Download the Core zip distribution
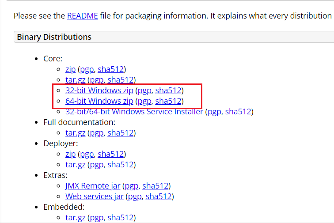 [70, 69]
